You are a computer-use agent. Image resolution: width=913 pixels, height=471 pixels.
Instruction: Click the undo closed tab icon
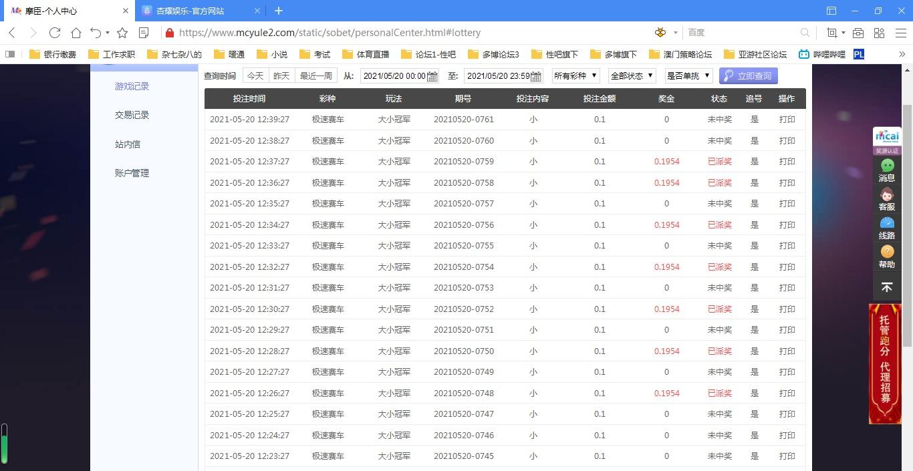pos(96,33)
